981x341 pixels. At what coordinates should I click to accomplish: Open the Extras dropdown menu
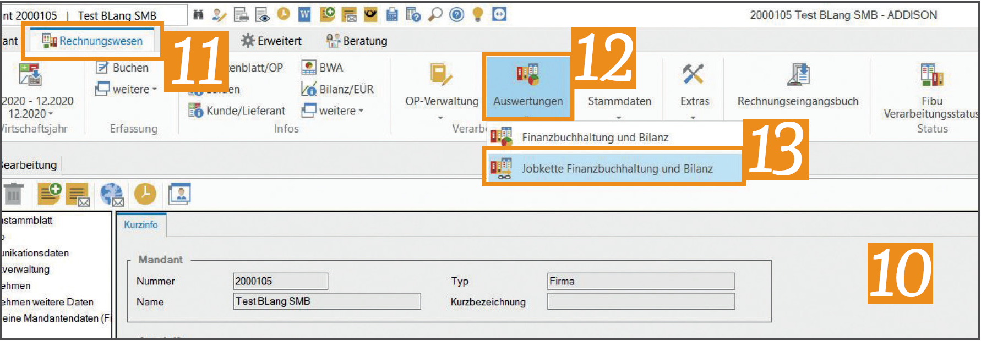[x=694, y=91]
